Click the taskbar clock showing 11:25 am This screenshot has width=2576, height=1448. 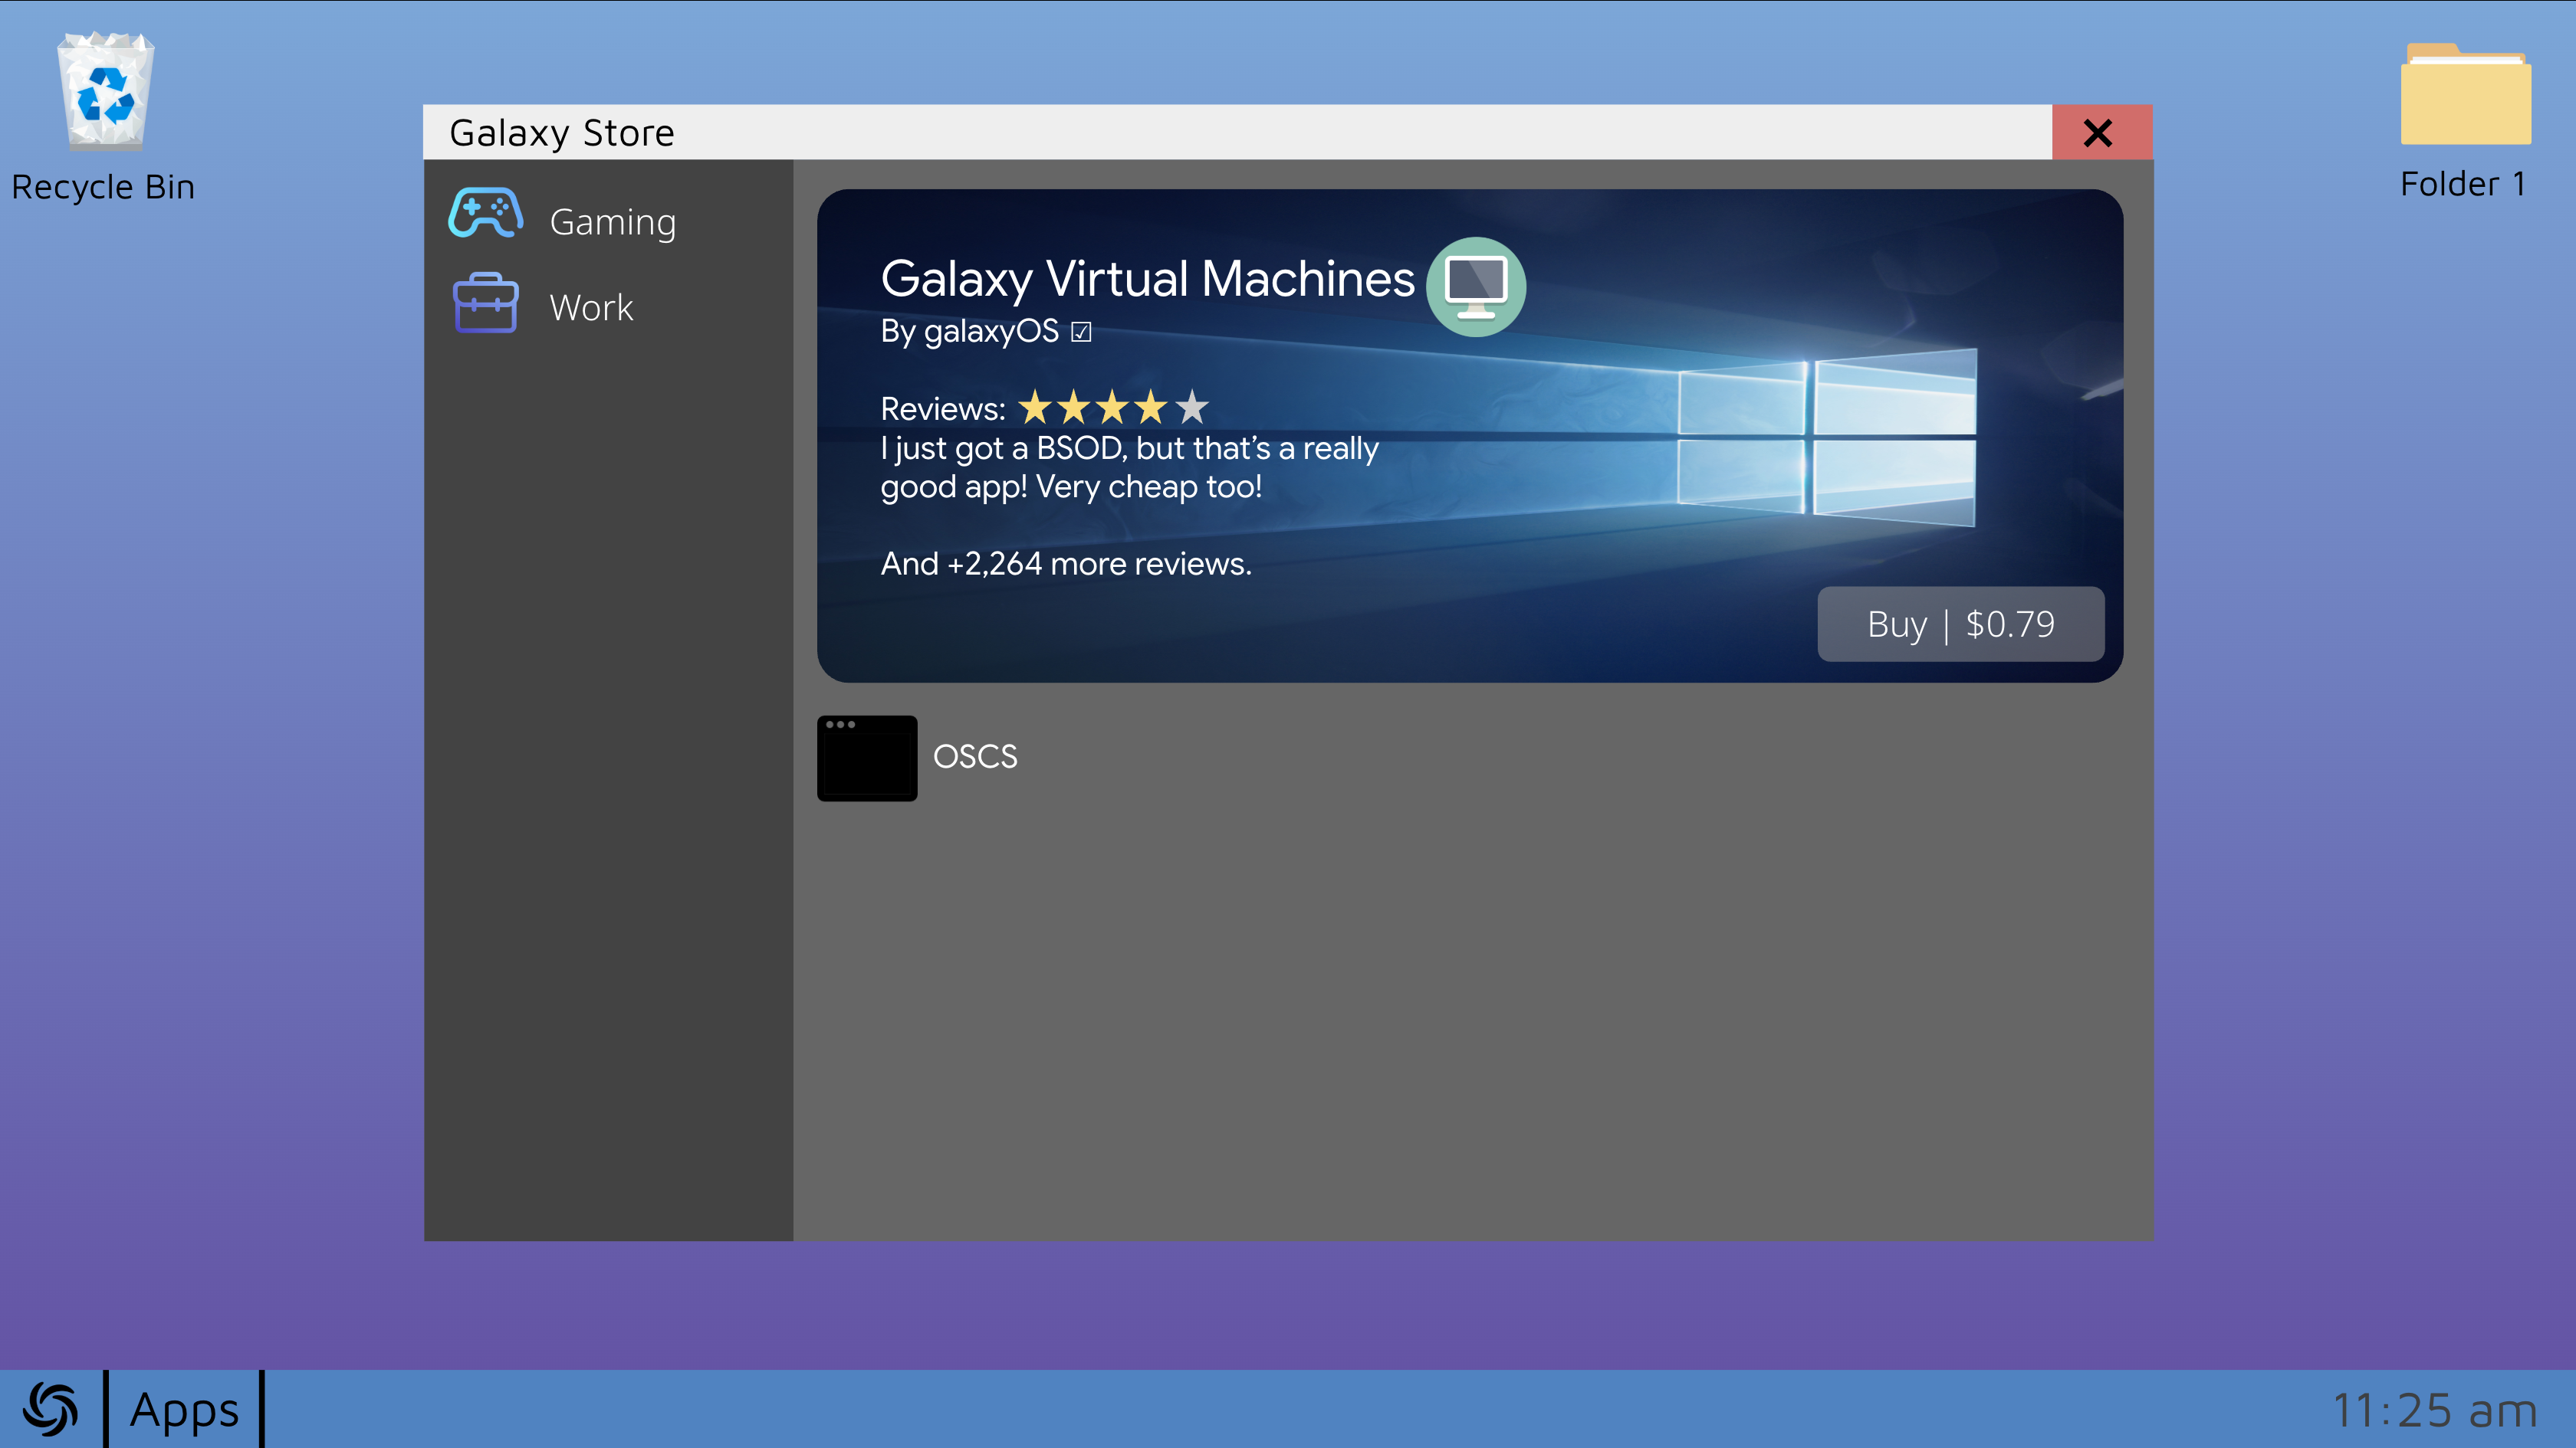coord(2434,1411)
